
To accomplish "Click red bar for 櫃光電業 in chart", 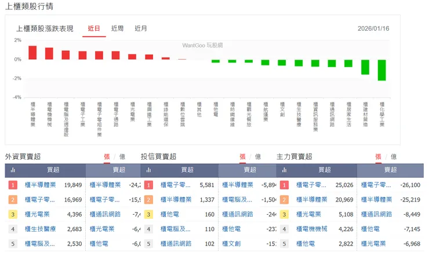I will tap(132, 57).
